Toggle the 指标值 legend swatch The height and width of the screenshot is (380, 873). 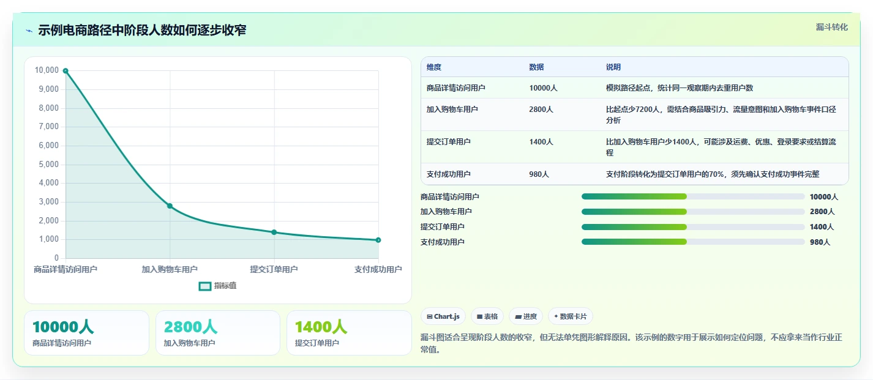(x=205, y=286)
